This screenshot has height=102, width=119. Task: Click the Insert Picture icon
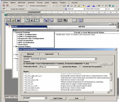(x=79, y=6)
